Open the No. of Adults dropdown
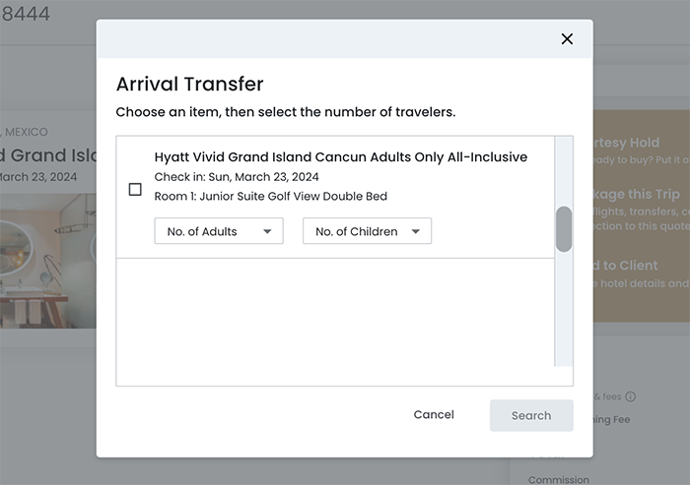This screenshot has width=690, height=485. [x=218, y=231]
